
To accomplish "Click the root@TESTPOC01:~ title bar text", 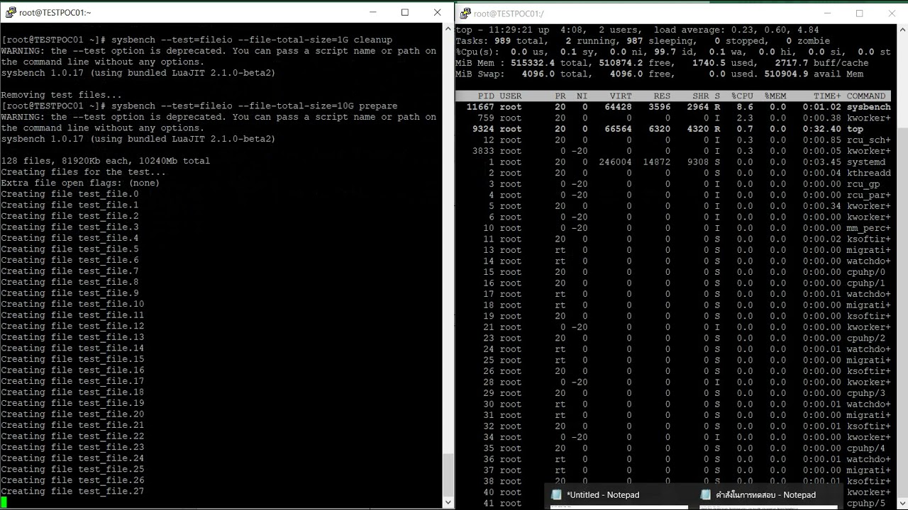I will [55, 13].
